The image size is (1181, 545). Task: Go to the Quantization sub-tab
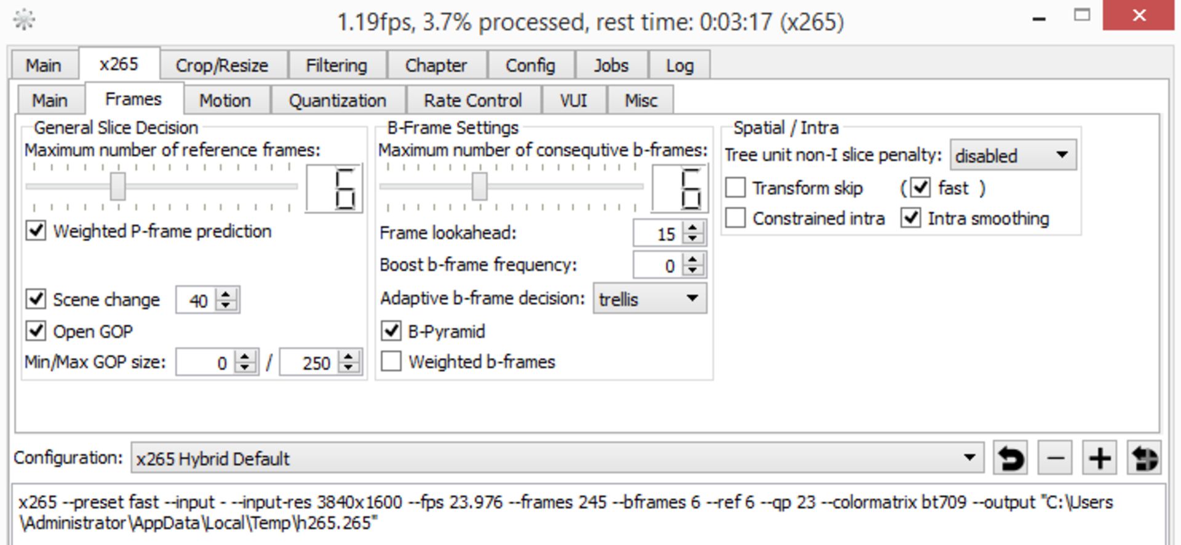338,100
